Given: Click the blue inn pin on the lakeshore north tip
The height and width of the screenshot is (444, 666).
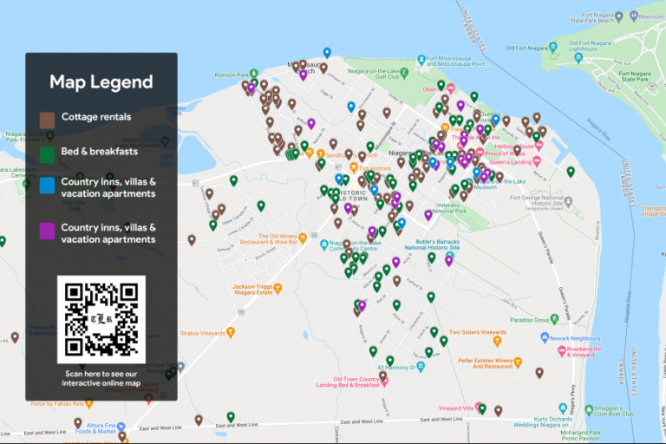Looking at the screenshot, I should pyautogui.click(x=327, y=53).
